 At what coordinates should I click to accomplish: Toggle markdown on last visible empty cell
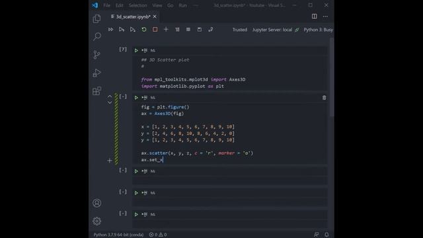click(x=153, y=214)
